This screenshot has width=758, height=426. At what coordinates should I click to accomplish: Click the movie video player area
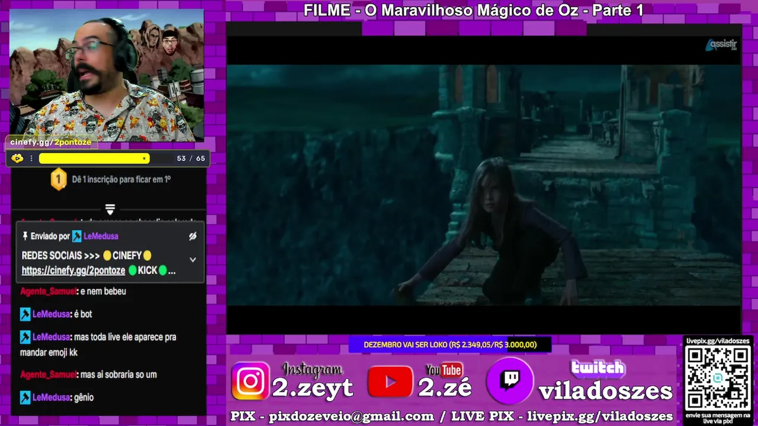(x=484, y=185)
